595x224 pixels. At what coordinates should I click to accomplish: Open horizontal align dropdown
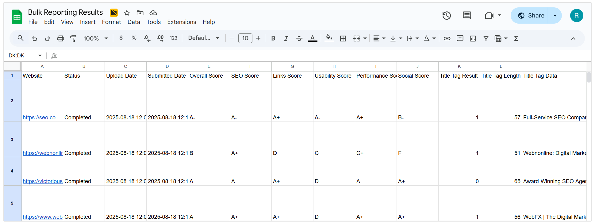click(379, 38)
